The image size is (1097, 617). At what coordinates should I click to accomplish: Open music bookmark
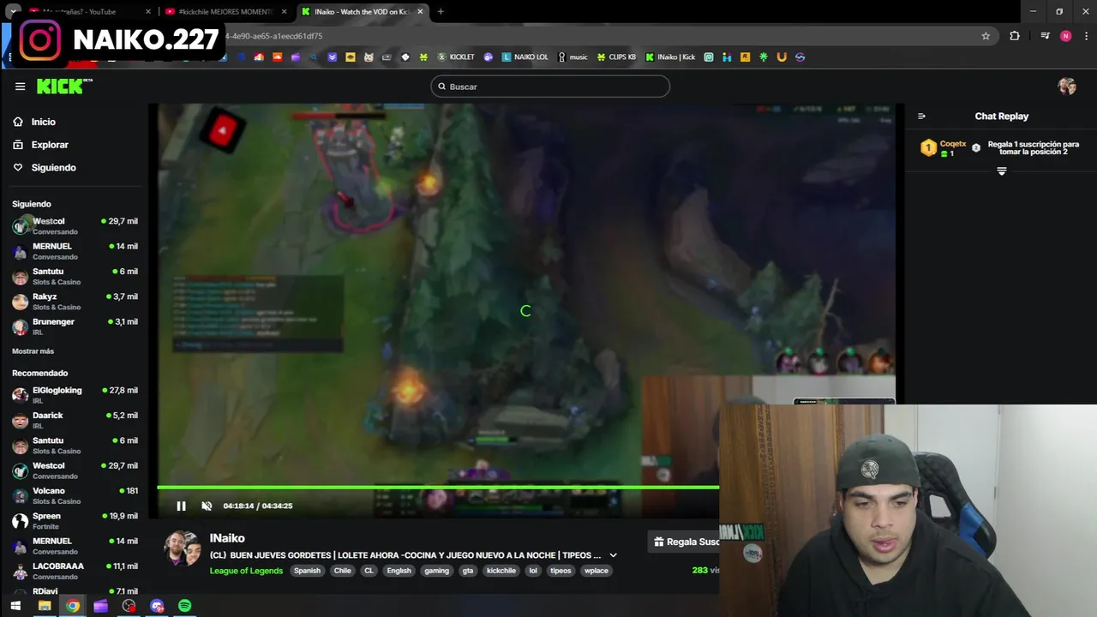click(x=572, y=57)
